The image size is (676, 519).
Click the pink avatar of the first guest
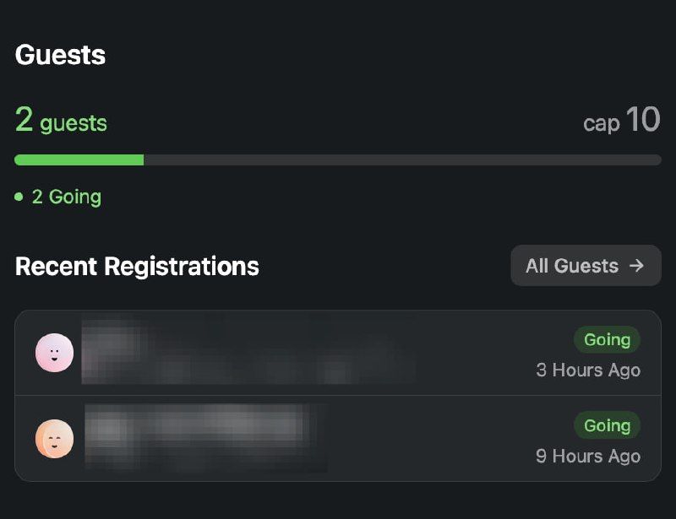(54, 353)
